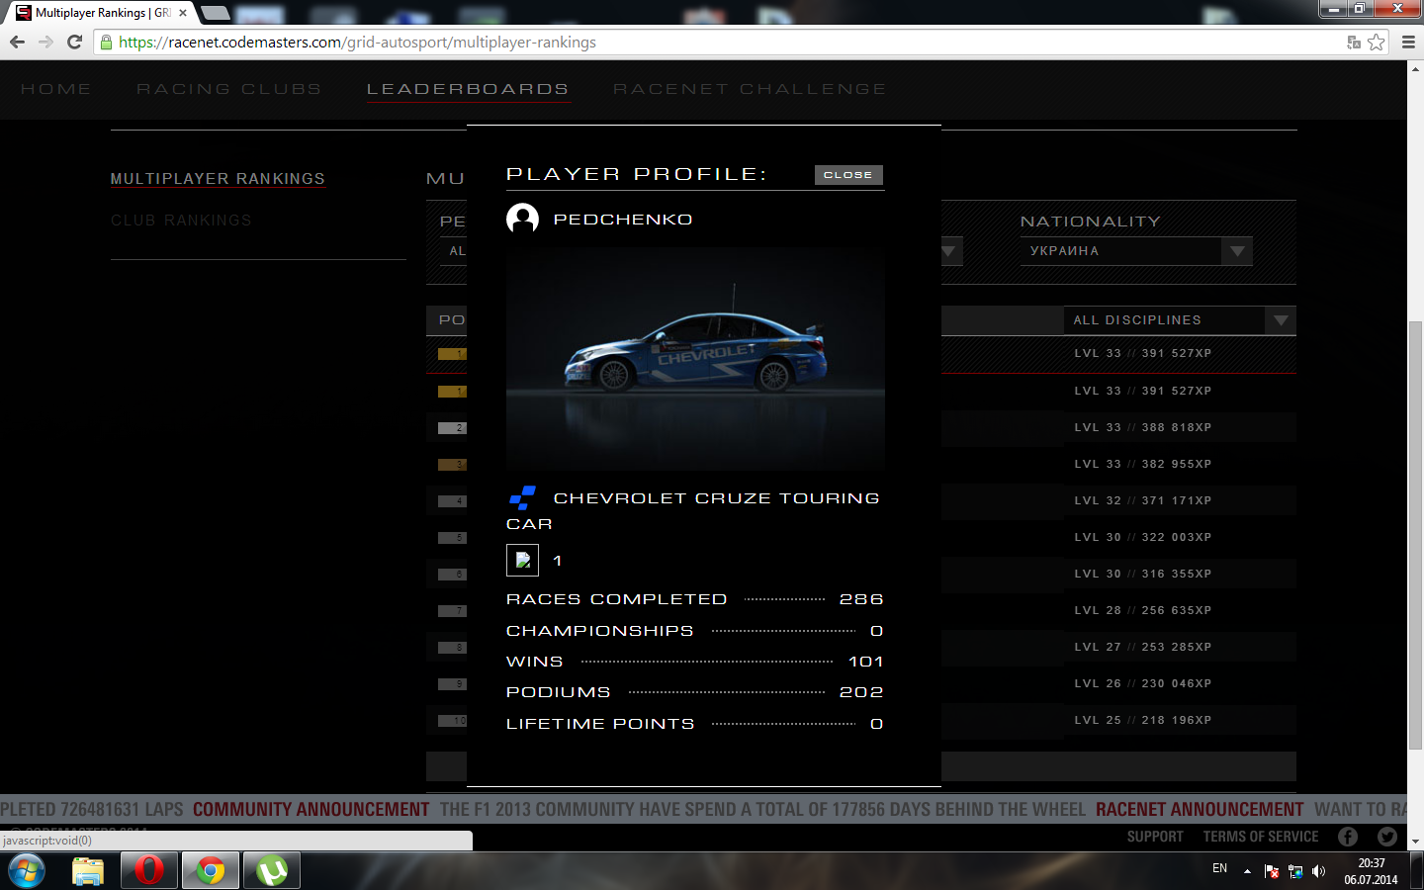Open the Leaderboards menu item
Image resolution: width=1424 pixels, height=890 pixels.
[x=468, y=89]
